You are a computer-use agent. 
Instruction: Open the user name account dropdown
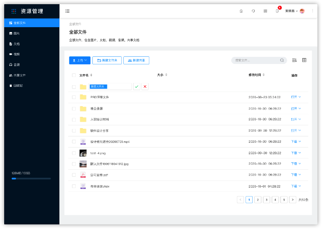pos(291,11)
